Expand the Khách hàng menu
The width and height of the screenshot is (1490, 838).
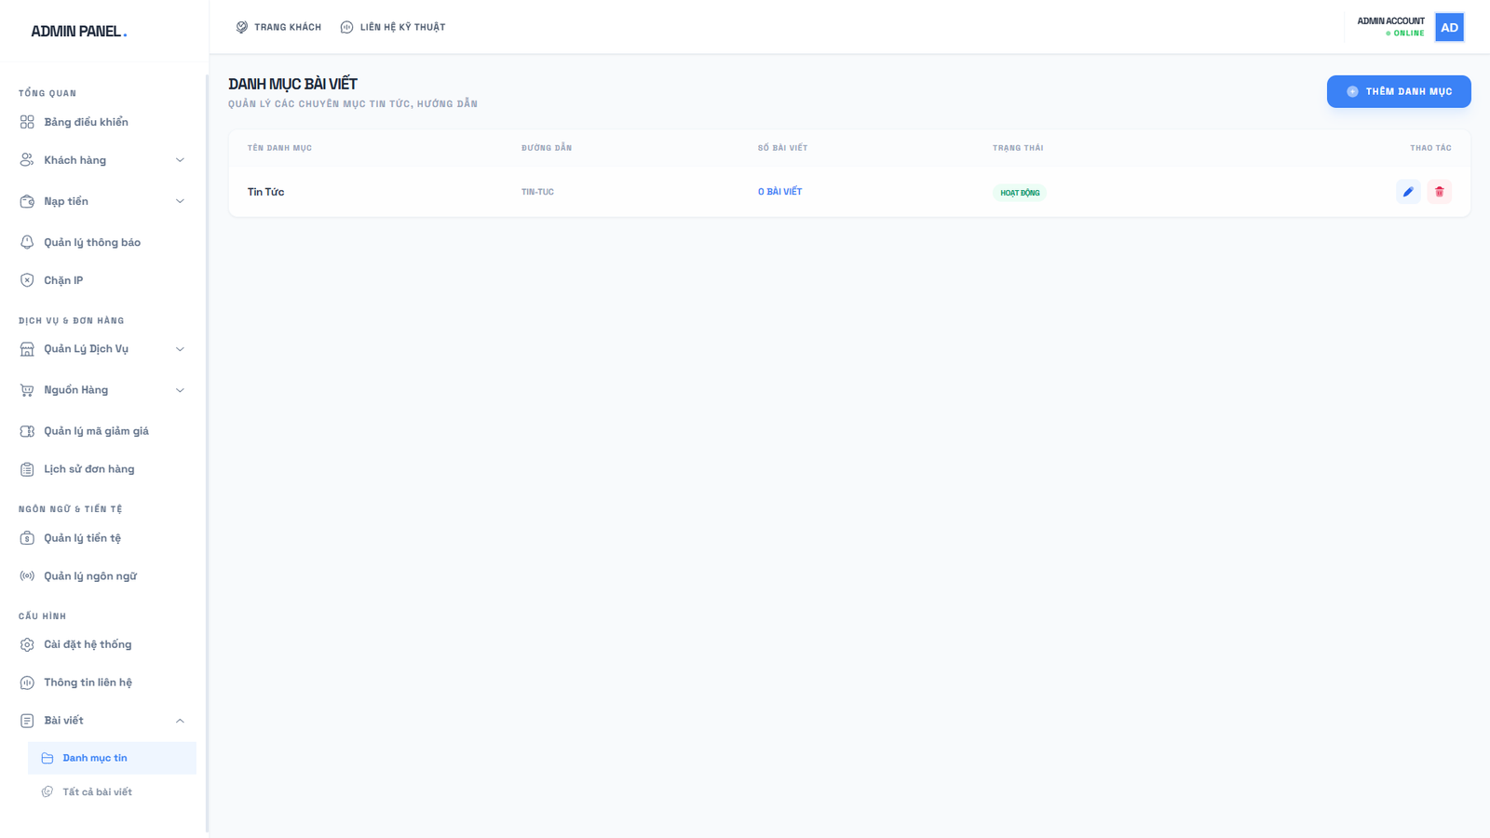[x=180, y=159]
